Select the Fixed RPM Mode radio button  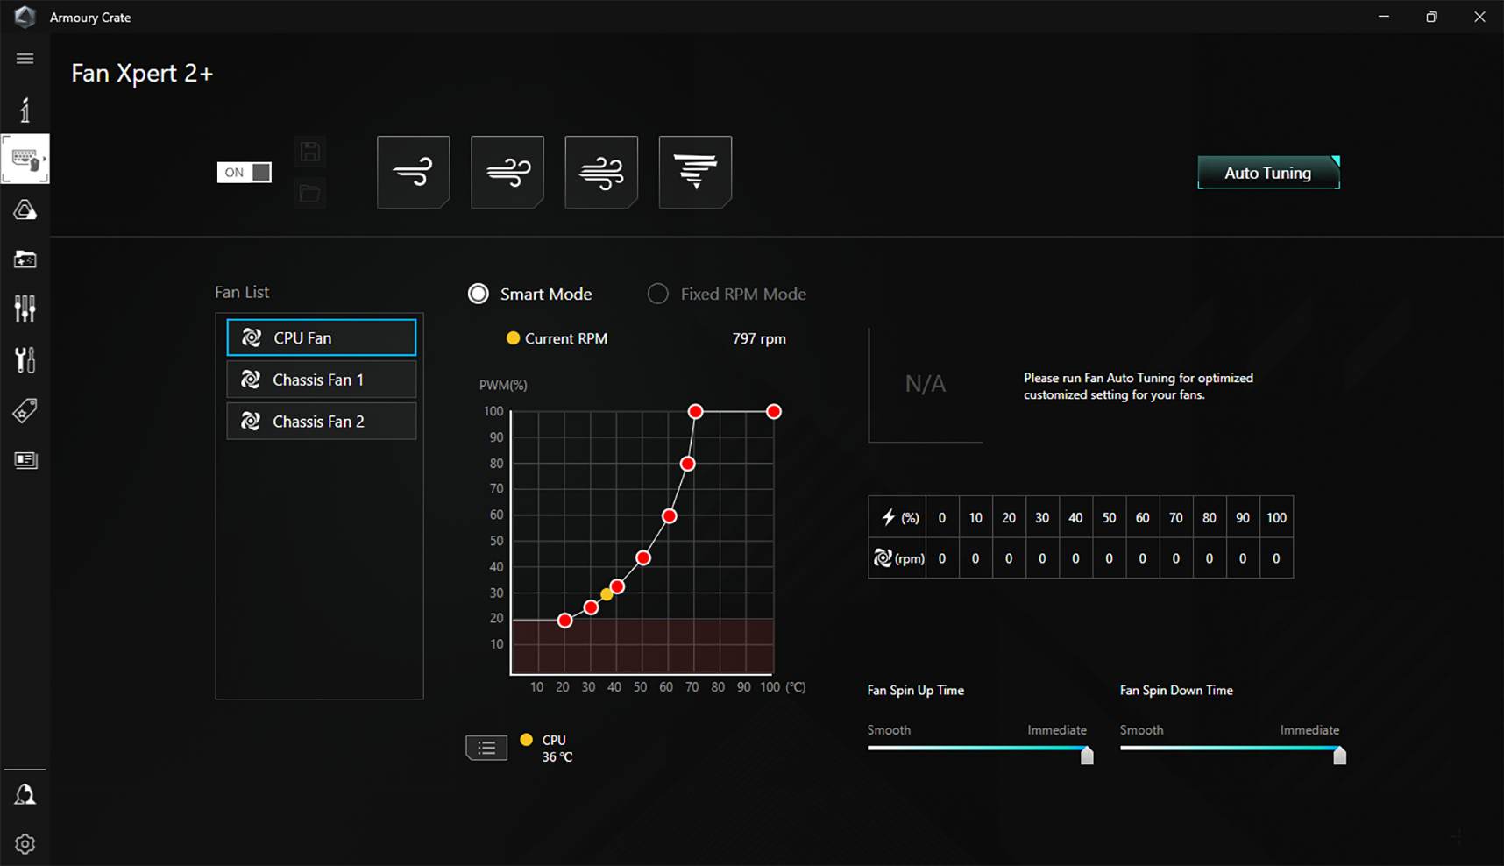point(657,295)
